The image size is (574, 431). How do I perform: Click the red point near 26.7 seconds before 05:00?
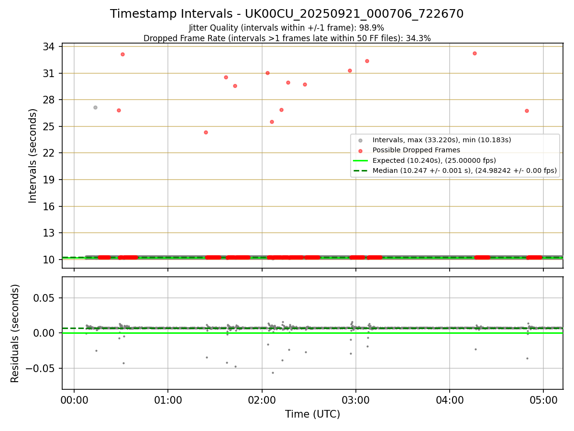[x=527, y=111]
